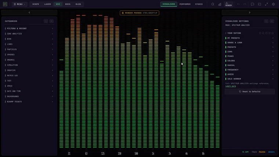Switch to the Laser tab
The image size is (279, 157).
point(47,4)
